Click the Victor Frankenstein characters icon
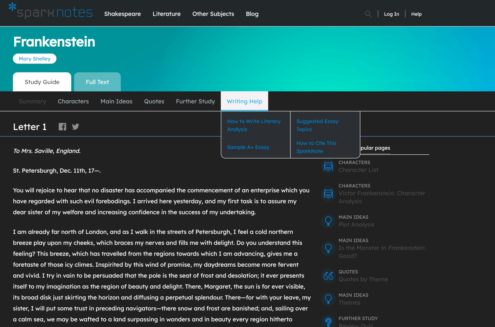This screenshot has height=327, width=495. pos(328,194)
